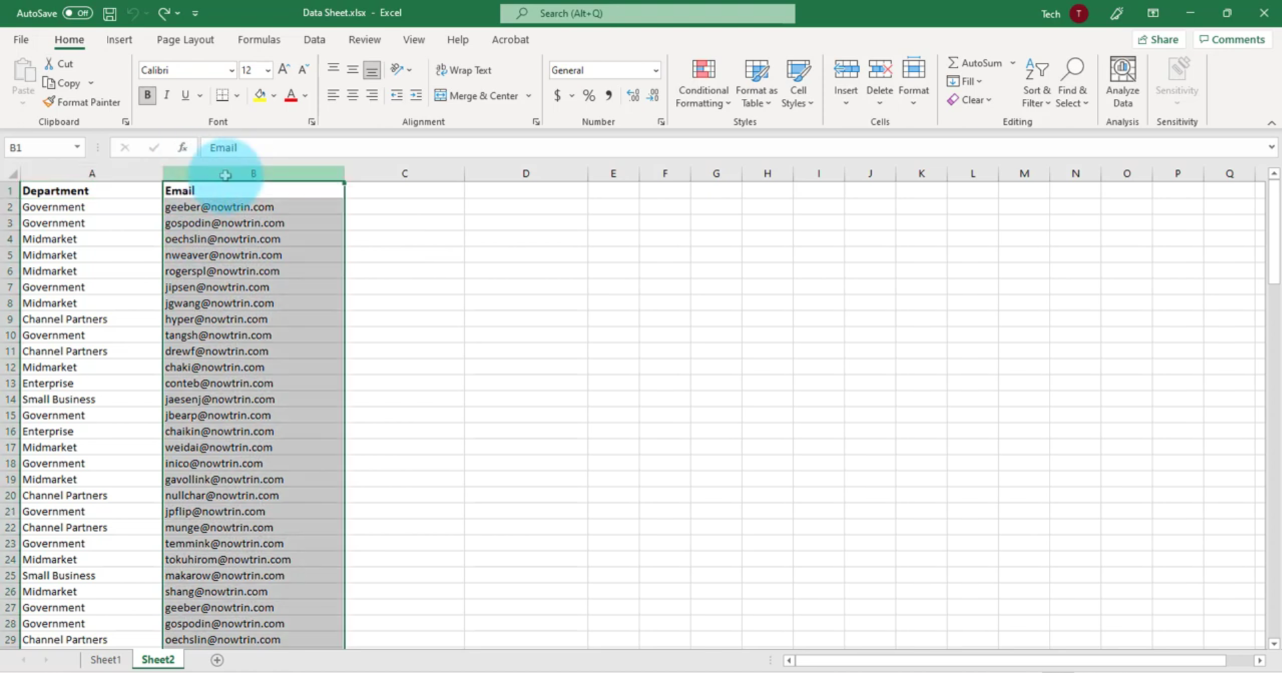Align text to the left
This screenshot has height=673, width=1282.
333,95
